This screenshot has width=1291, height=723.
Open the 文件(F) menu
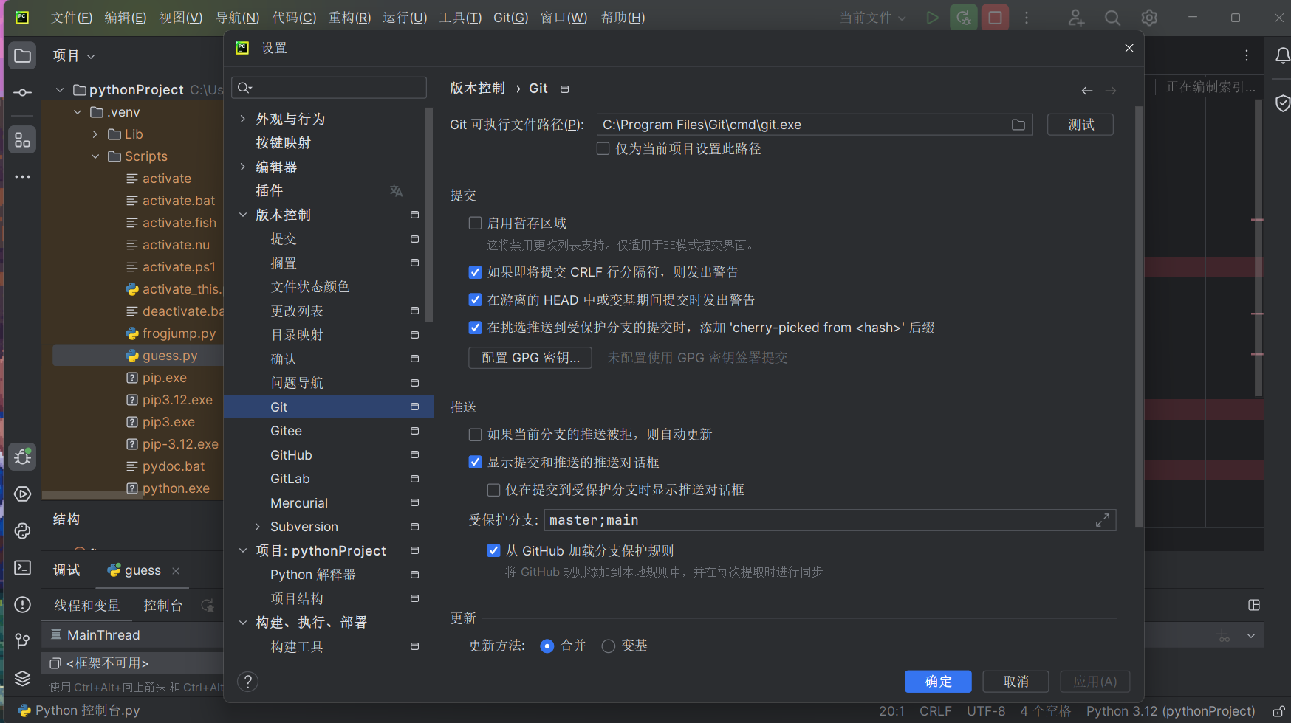click(x=72, y=18)
